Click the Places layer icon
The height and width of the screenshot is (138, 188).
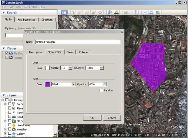point(14,108)
